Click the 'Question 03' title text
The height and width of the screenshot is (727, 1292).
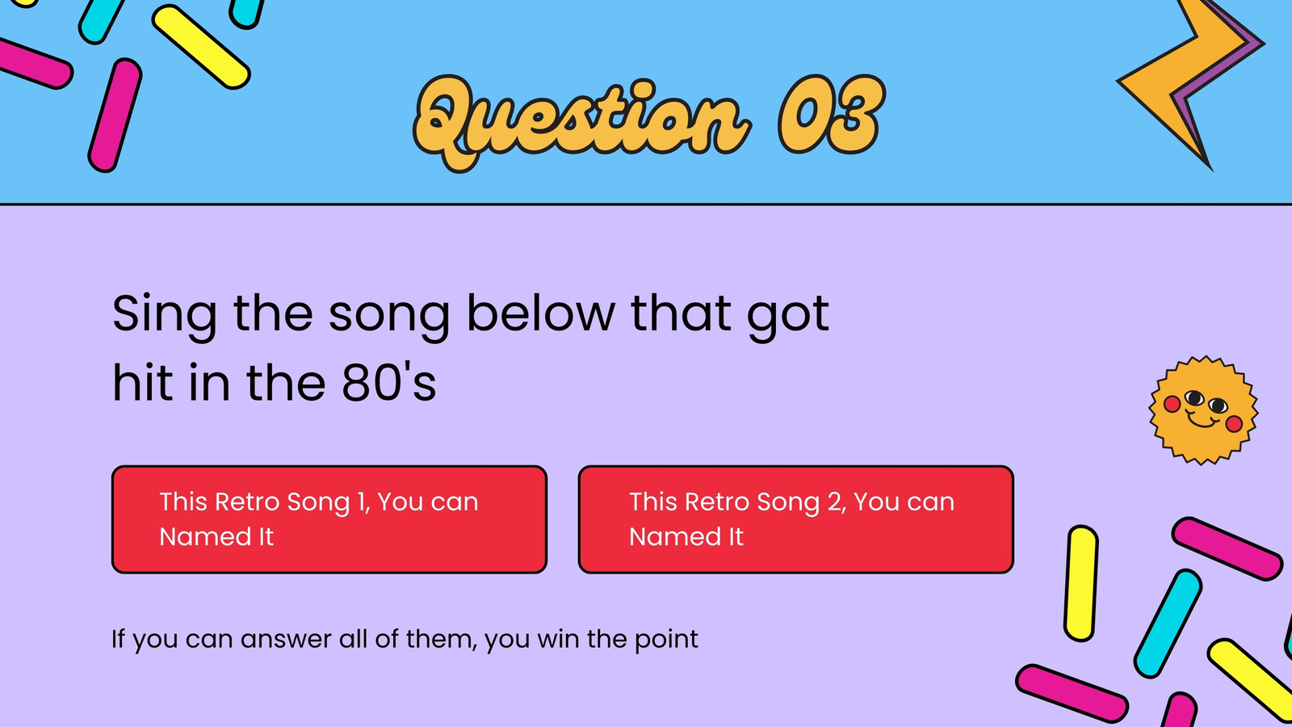pos(648,121)
